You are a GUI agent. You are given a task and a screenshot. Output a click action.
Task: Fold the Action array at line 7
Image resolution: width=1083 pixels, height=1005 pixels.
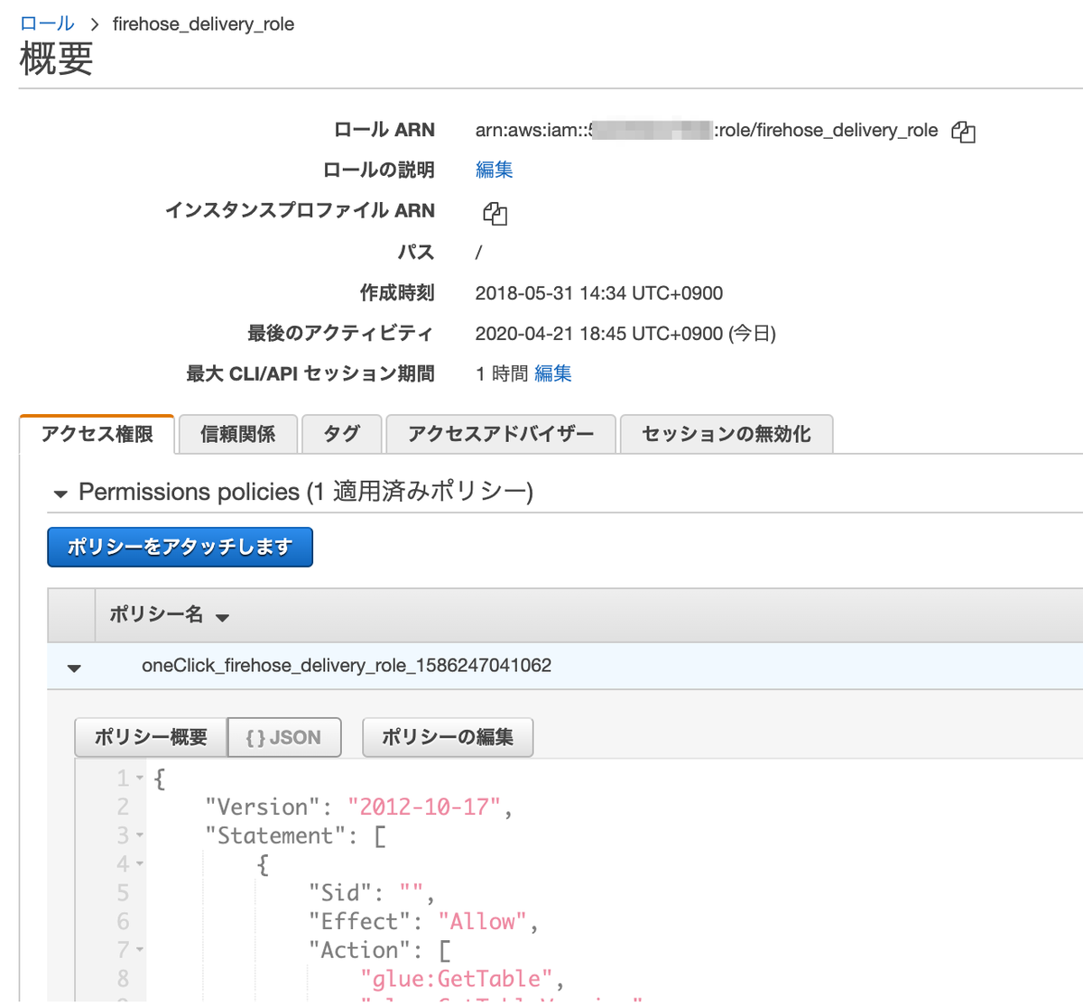tap(140, 950)
